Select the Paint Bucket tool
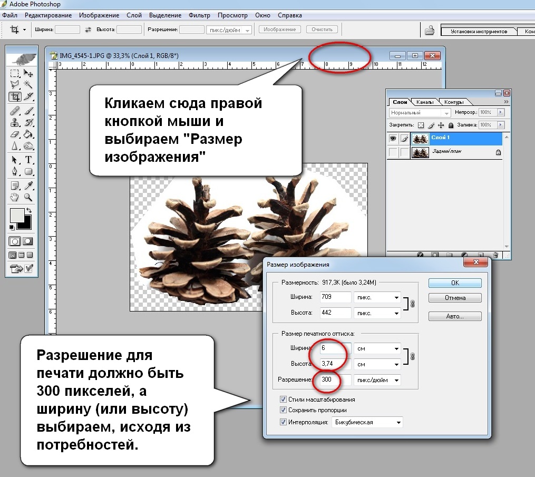Screen dimensions: 535x477 [x=28, y=134]
